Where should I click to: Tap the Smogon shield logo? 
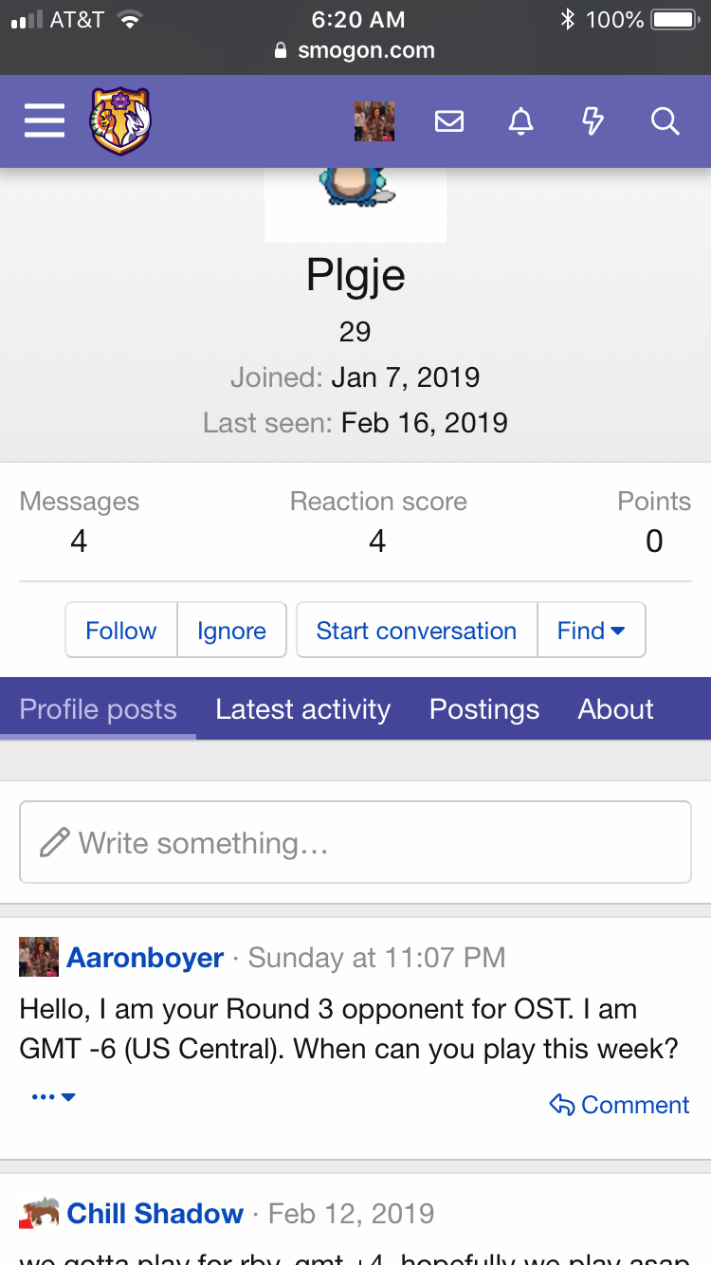pyautogui.click(x=120, y=121)
